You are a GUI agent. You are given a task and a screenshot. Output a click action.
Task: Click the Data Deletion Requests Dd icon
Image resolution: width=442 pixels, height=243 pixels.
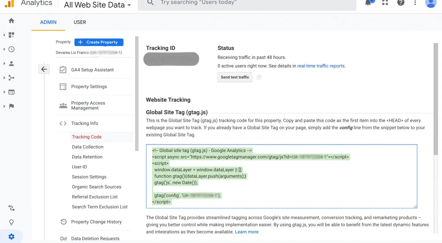coord(63,239)
